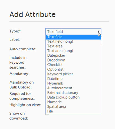Image resolution: width=115 pixels, height=129 pixels.
Task: Click the Type dropdown arrow
Action: click(x=99, y=31)
